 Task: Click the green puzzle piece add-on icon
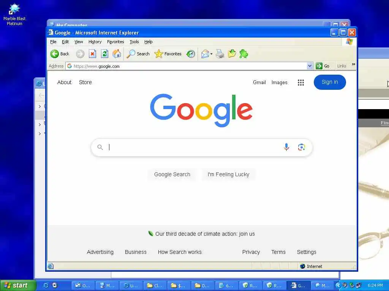(x=244, y=54)
